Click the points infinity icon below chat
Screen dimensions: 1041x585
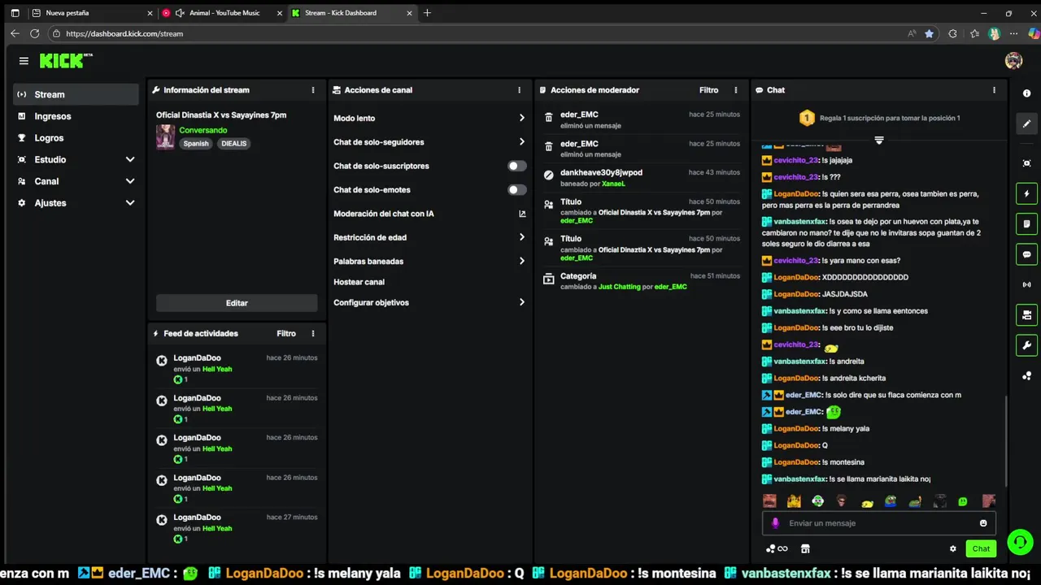point(777,548)
